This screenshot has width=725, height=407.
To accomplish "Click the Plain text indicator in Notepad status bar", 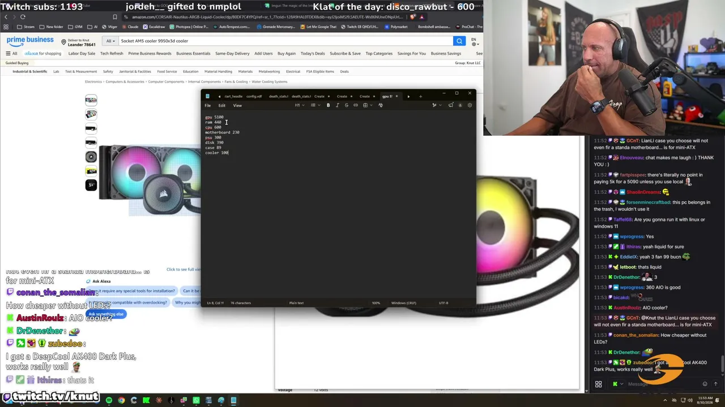I will pyautogui.click(x=296, y=303).
